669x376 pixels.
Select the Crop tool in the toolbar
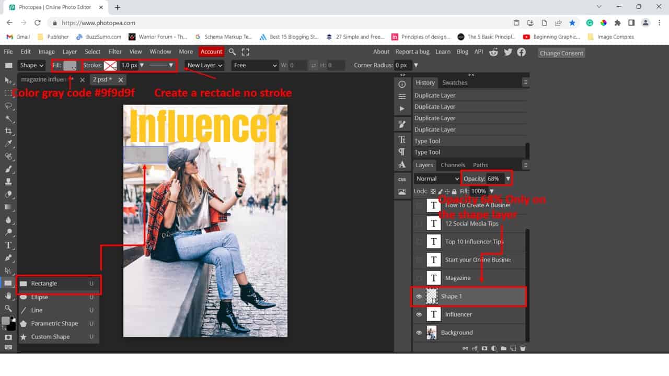[8, 131]
